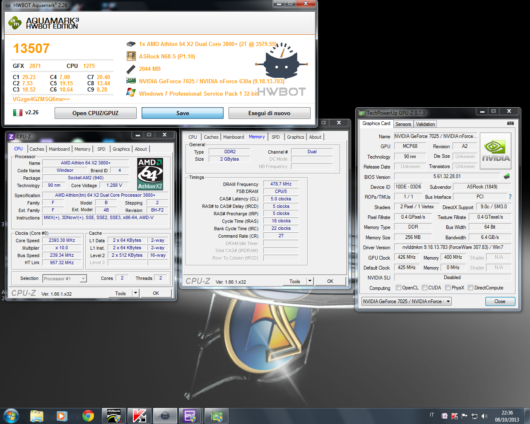Open the Windows Start menu
This screenshot has width=530, height=424.
(x=11, y=416)
